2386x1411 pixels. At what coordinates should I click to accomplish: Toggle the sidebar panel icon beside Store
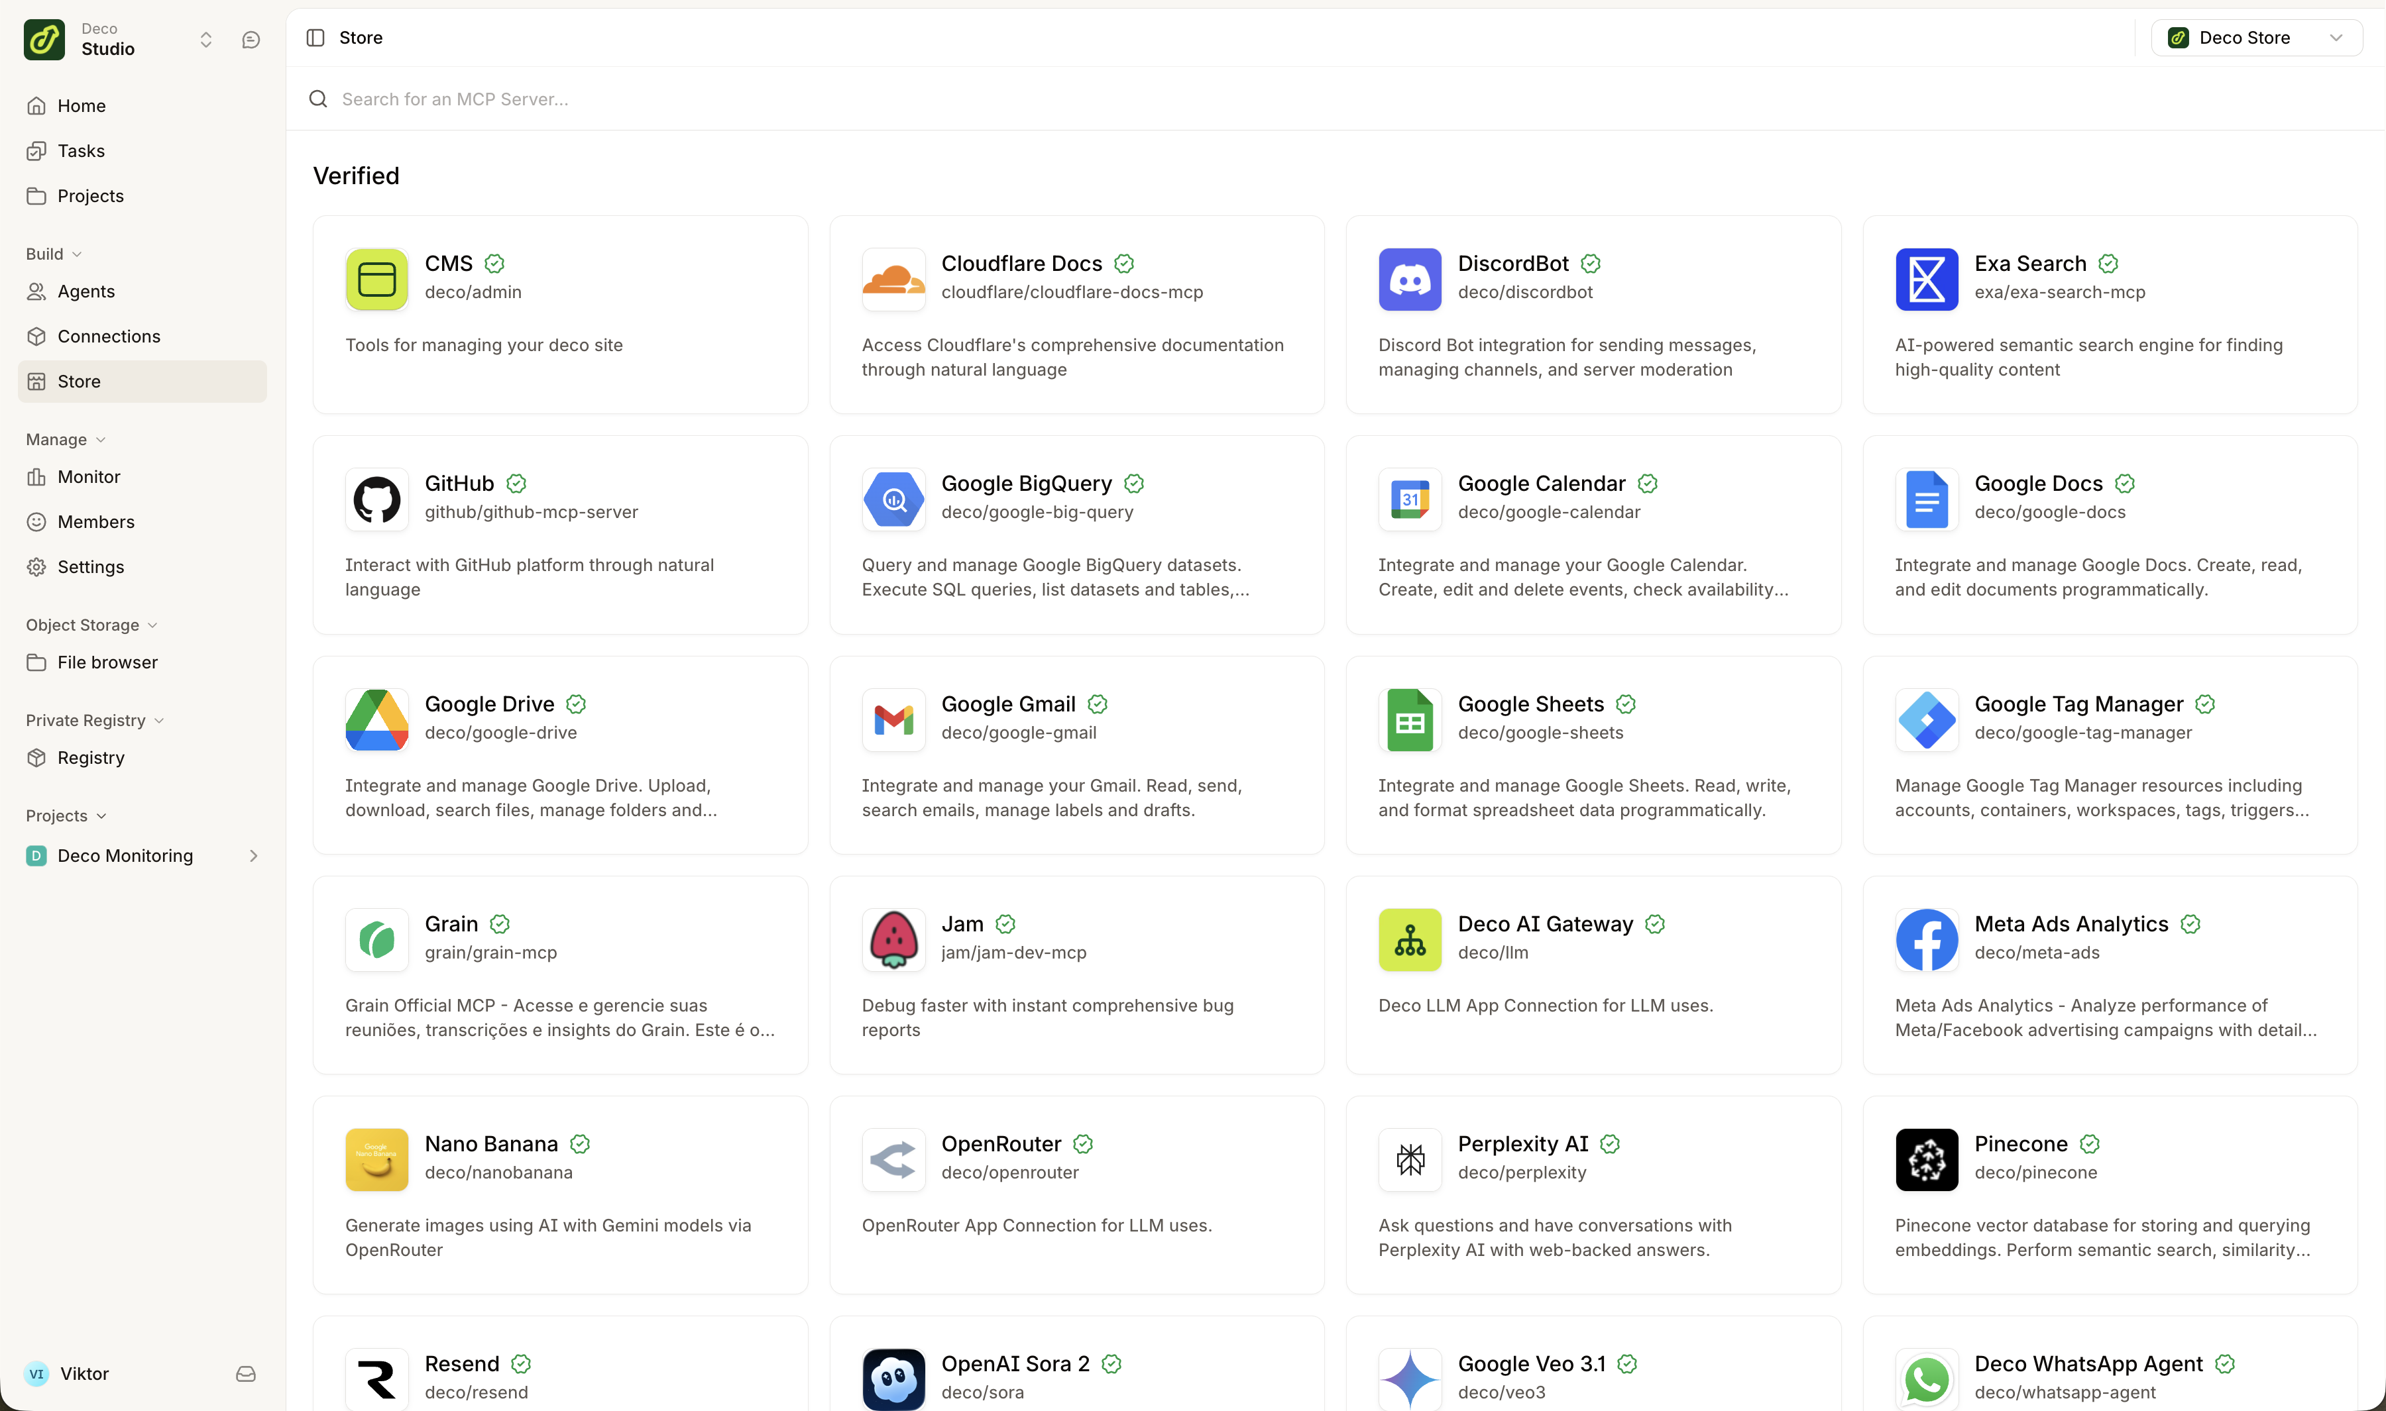315,38
